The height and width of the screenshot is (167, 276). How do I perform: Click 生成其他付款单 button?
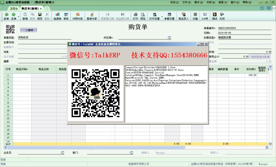[x=260, y=57]
